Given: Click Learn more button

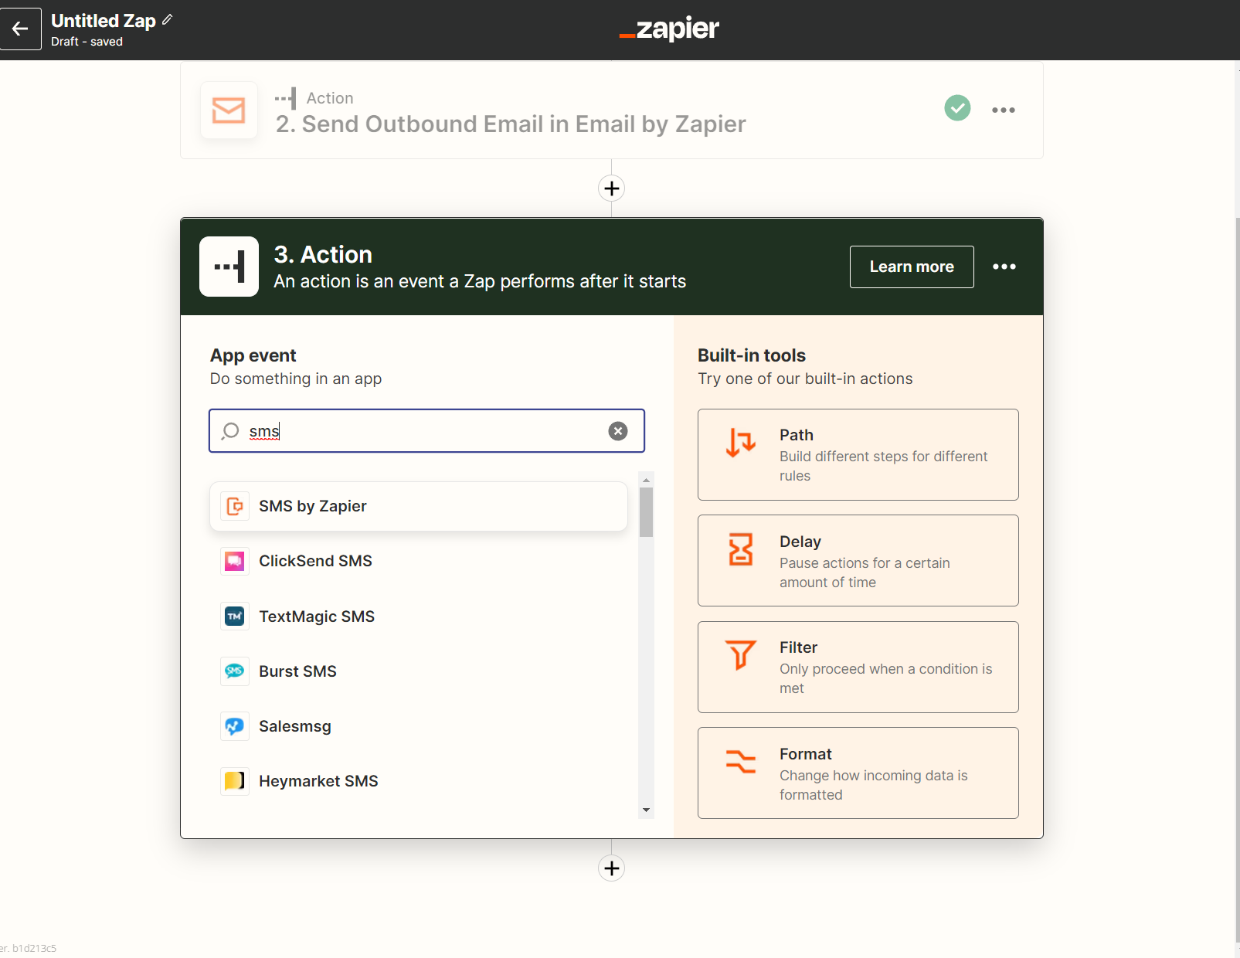Looking at the screenshot, I should pos(912,267).
